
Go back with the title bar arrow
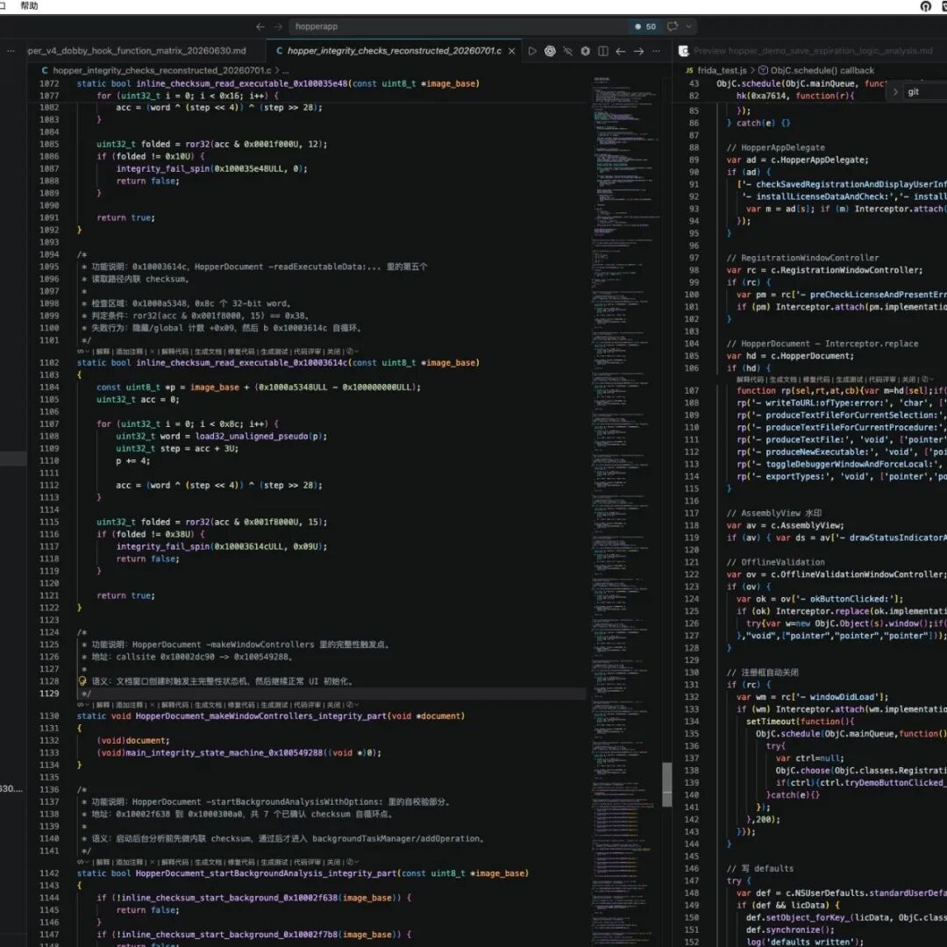coord(260,26)
